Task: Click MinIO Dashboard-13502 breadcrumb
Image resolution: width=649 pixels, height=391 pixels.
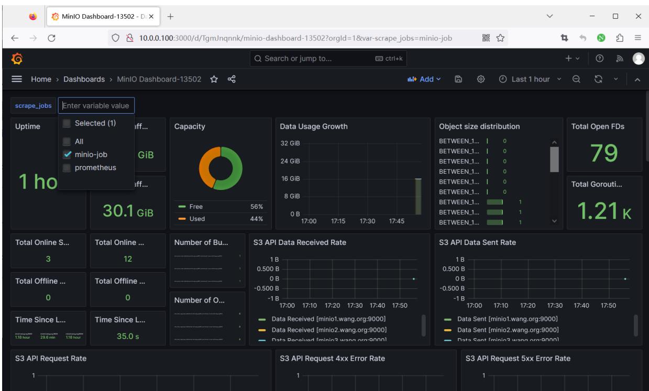Action: (x=159, y=79)
